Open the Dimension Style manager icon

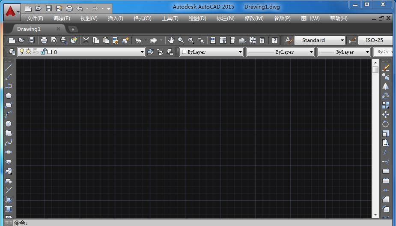coord(353,40)
